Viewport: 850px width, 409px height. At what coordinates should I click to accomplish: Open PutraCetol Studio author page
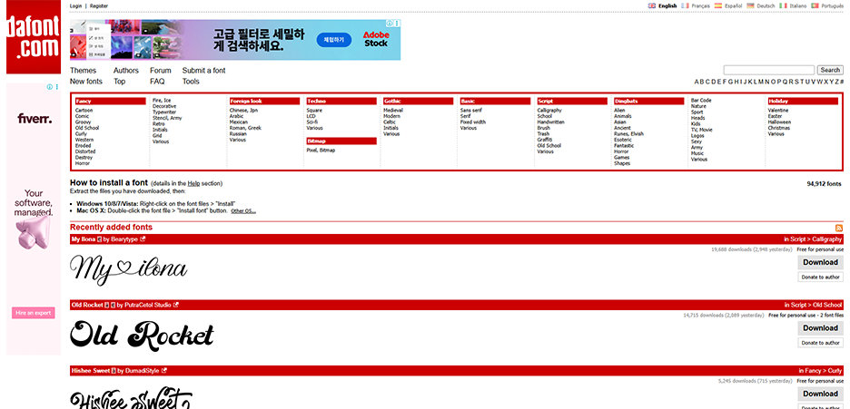148,305
